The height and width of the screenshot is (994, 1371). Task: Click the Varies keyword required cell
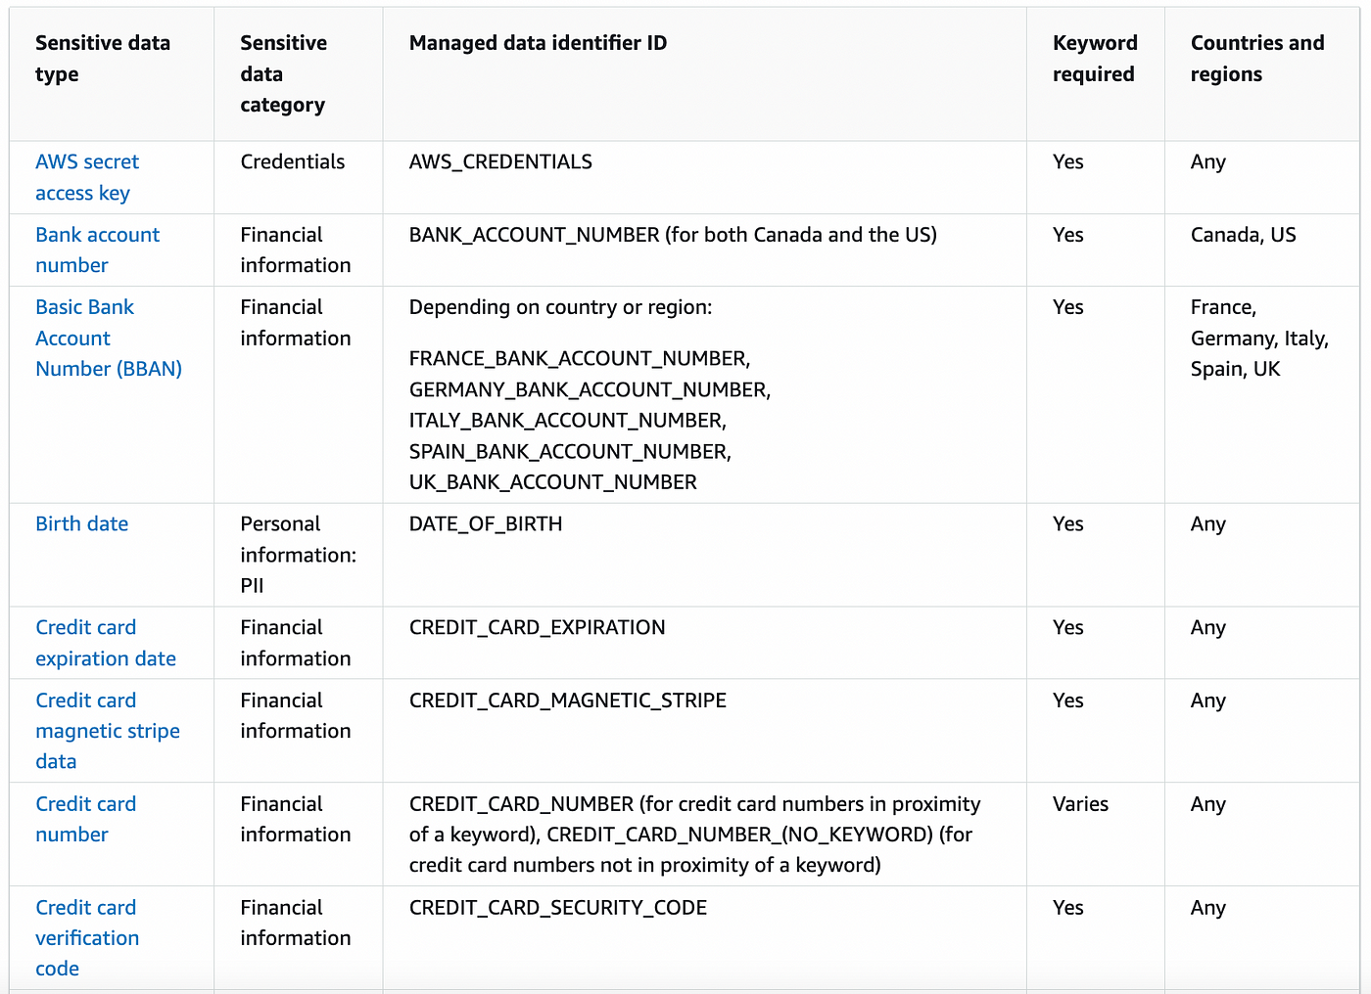pyautogui.click(x=1080, y=804)
